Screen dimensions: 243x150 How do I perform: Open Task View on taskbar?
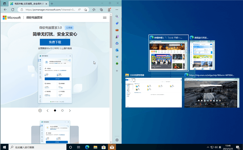coord(79,147)
